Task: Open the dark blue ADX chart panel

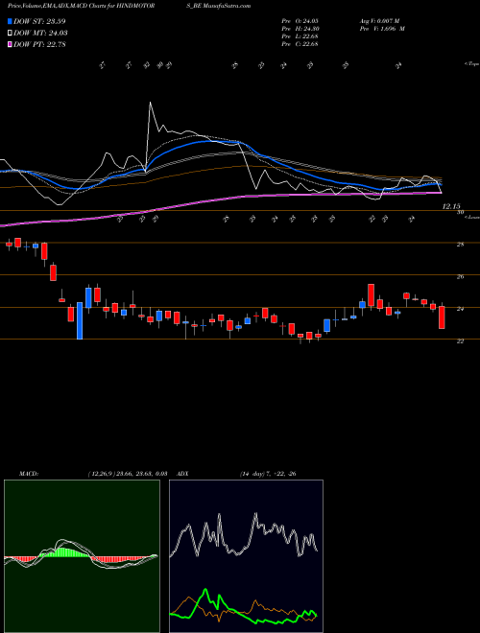Action: (246, 556)
